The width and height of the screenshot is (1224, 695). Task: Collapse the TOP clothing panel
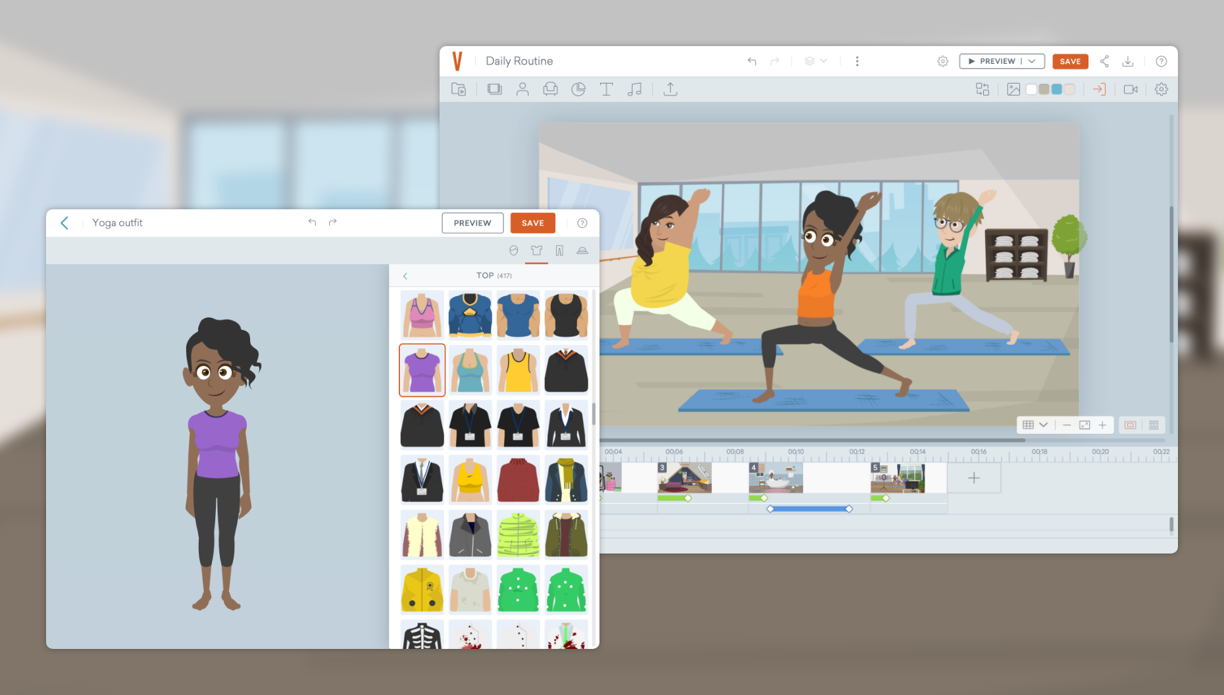[405, 276]
